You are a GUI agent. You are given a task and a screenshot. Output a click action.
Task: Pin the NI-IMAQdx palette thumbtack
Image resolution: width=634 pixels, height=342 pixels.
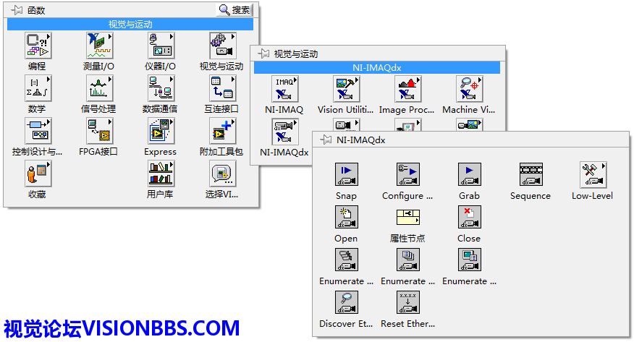[x=326, y=140]
